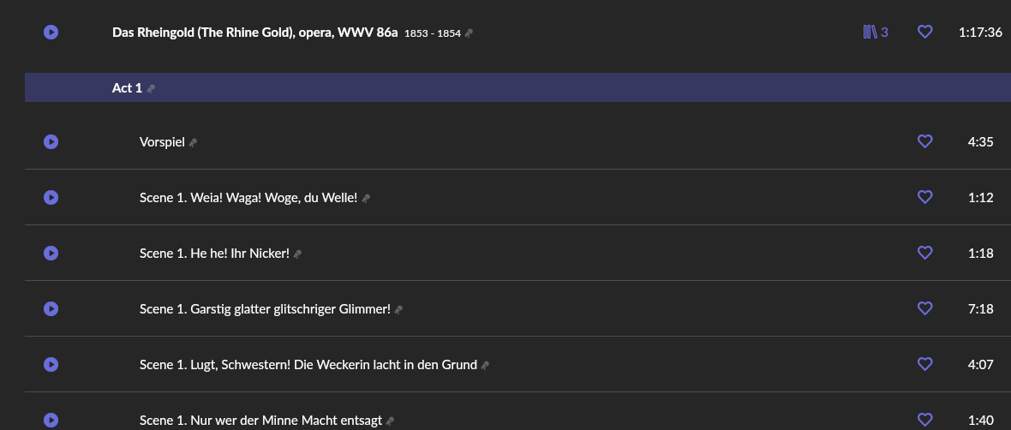Heart the 'Garstig glatter glitschriger Glimmer!' track
Image resolution: width=1011 pixels, height=430 pixels.
(924, 309)
